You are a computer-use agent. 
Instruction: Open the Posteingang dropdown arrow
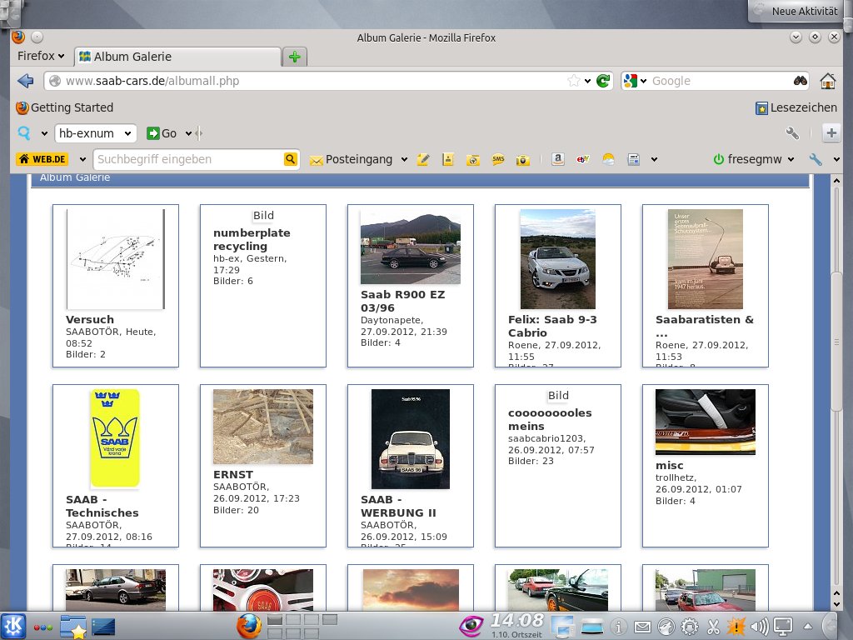(x=404, y=159)
